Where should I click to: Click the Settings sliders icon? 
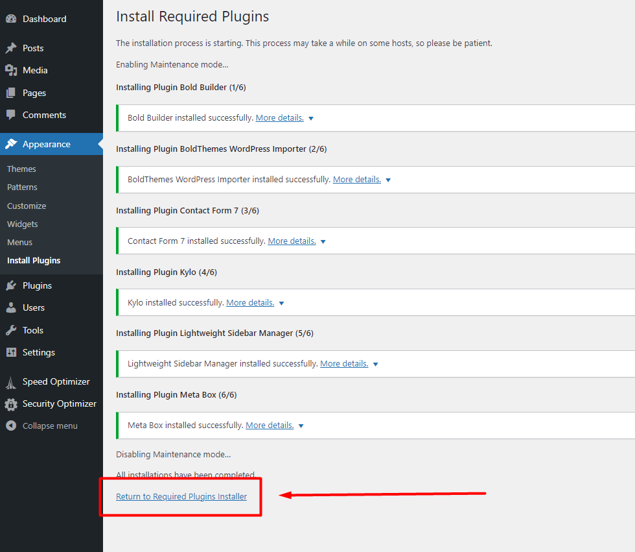point(12,353)
